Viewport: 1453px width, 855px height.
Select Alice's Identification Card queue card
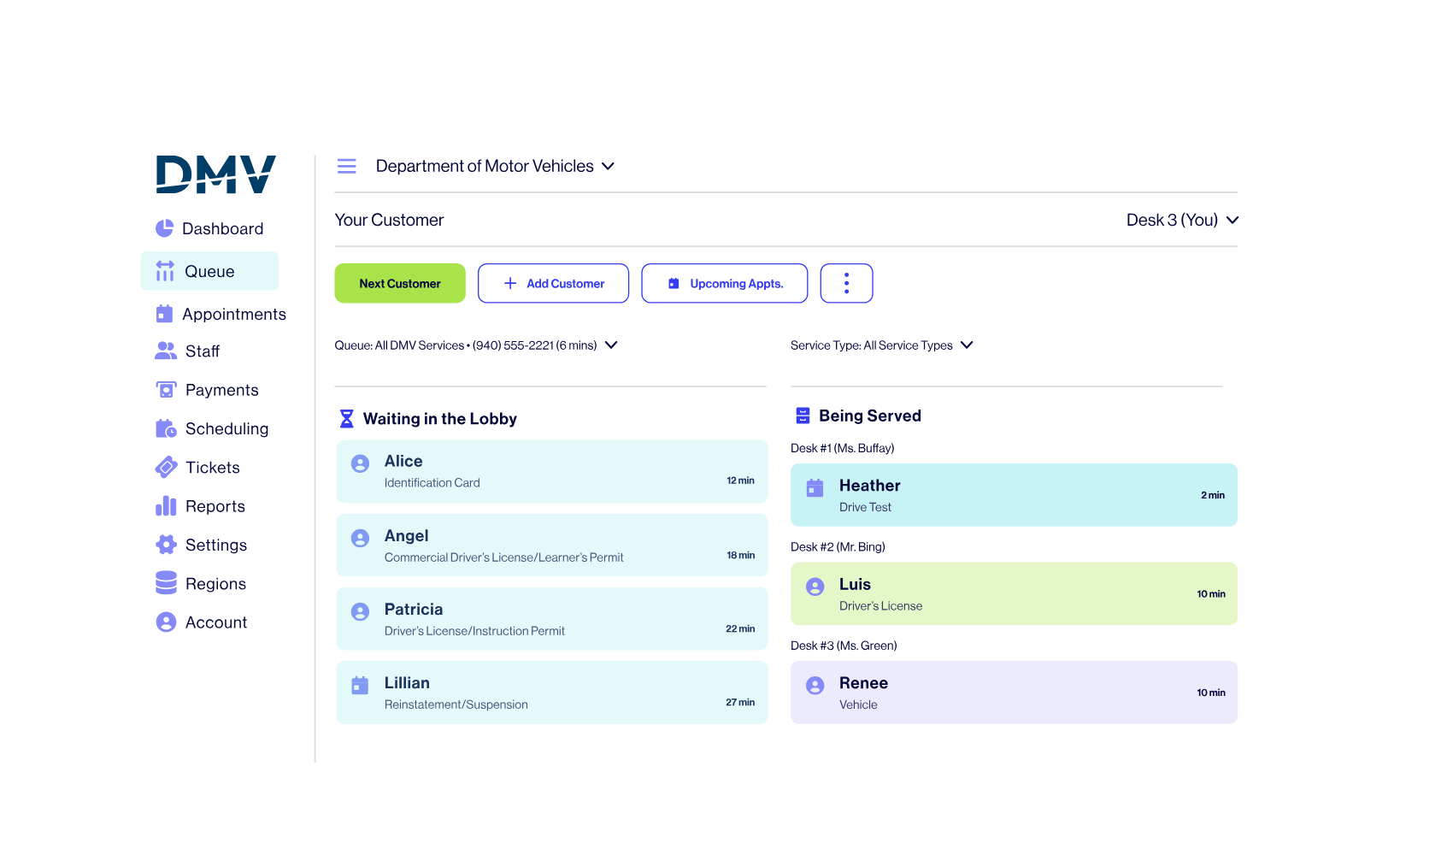click(x=552, y=471)
